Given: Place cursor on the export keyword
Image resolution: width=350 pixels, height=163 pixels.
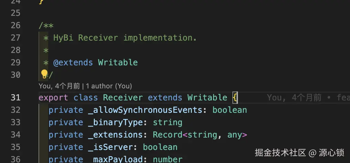Looking at the screenshot, I should tap(53, 98).
